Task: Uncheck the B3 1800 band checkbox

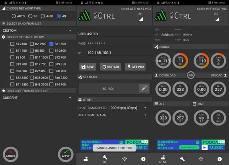Action: pyautogui.click(x=51, y=44)
